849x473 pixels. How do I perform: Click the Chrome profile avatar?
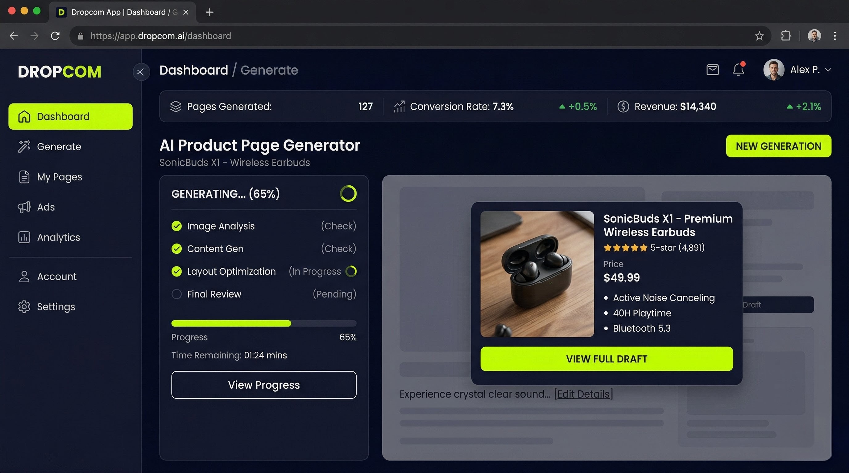[x=814, y=36]
